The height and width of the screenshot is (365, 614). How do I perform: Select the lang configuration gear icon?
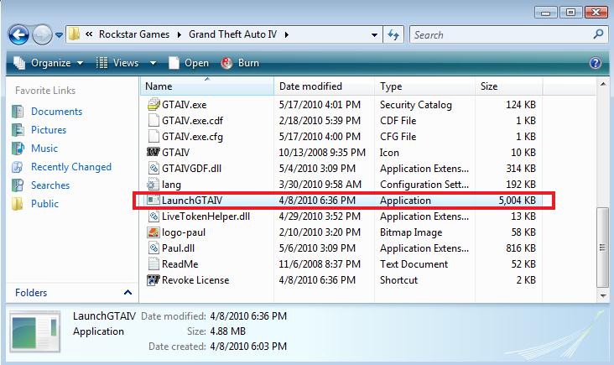tap(153, 185)
